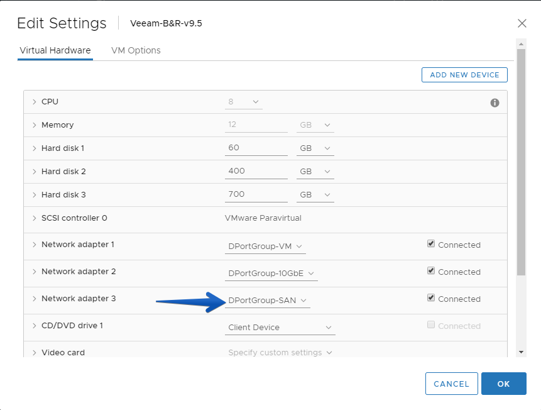Viewport: 541px width, 410px height.
Task: Expand Network adapter 1 settings
Action: coord(34,245)
